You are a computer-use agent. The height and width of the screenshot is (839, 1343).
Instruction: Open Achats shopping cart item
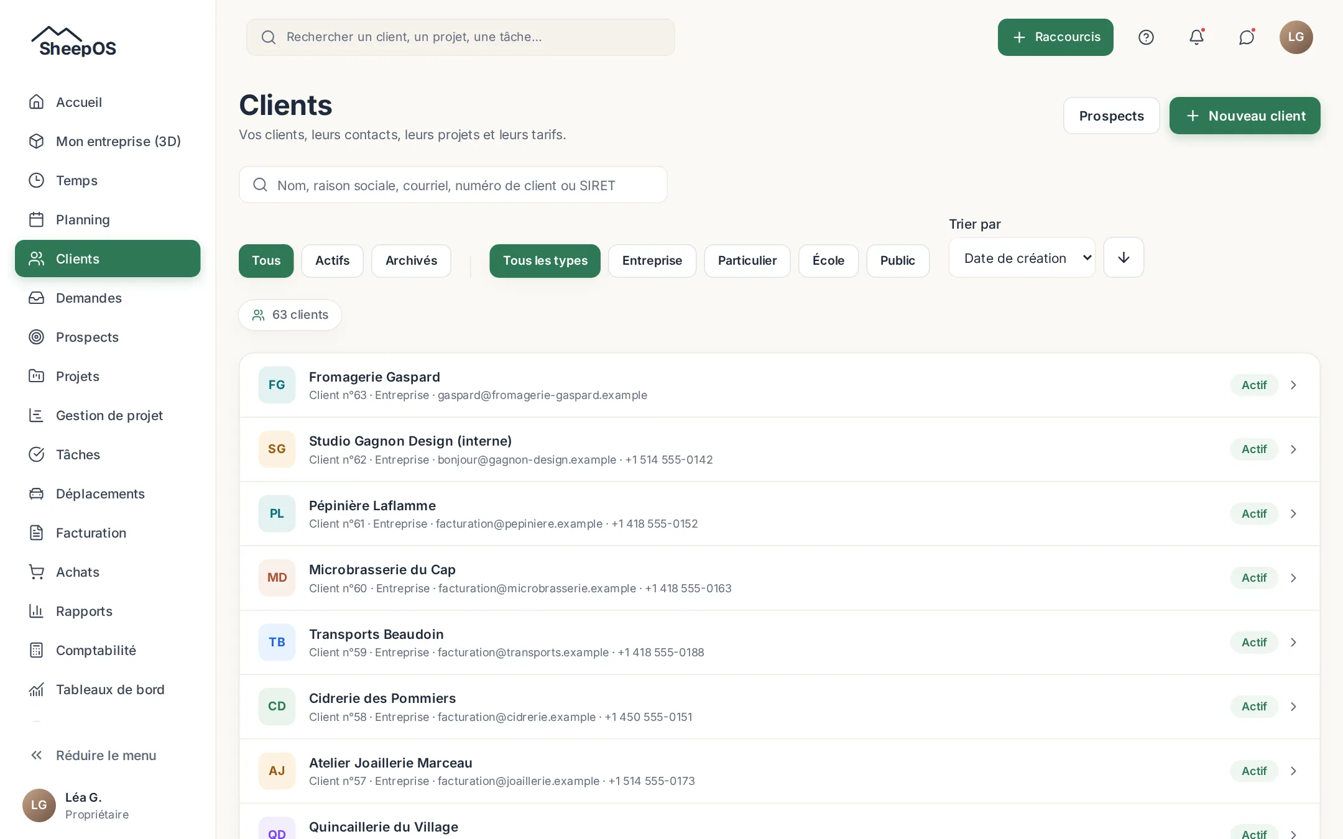(x=108, y=572)
